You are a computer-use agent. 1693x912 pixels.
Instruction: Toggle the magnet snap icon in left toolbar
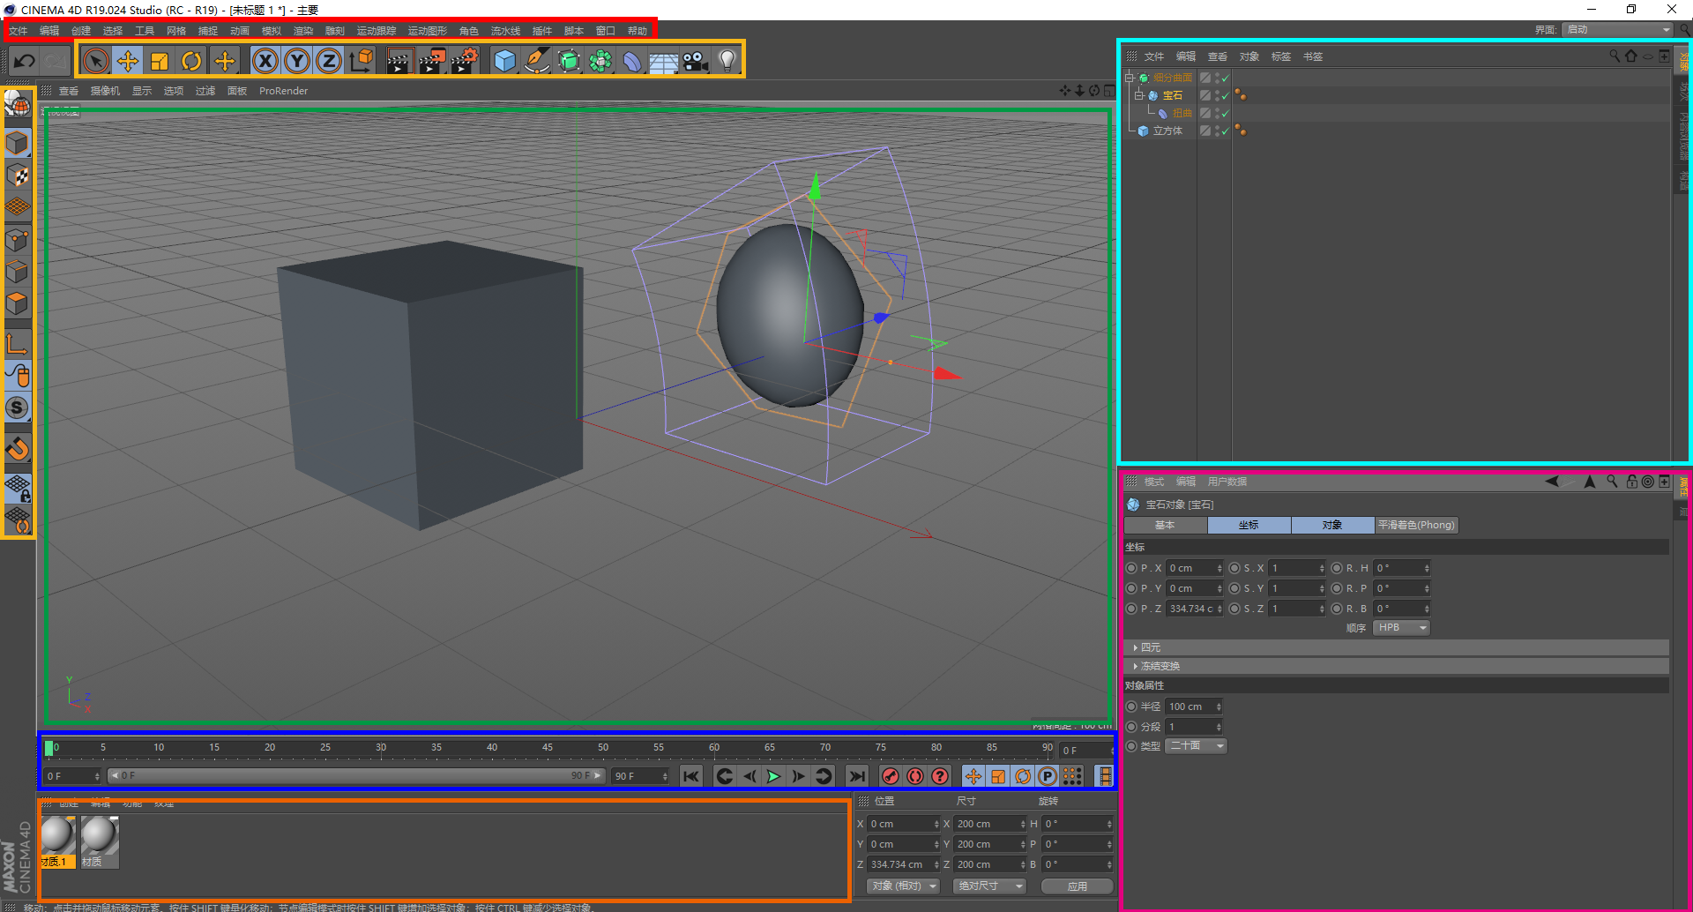click(18, 449)
